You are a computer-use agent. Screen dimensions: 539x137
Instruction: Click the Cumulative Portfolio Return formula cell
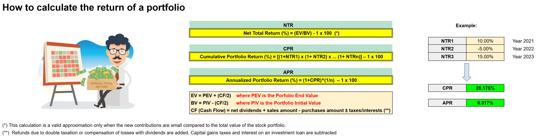pos(291,57)
